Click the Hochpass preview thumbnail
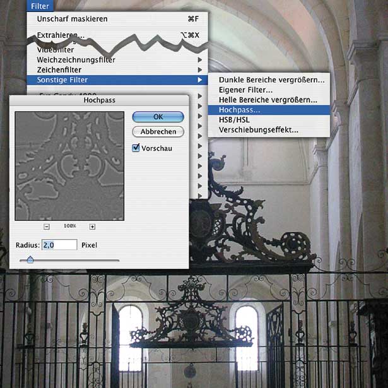Image resolution: width=388 pixels, height=388 pixels. click(69, 166)
